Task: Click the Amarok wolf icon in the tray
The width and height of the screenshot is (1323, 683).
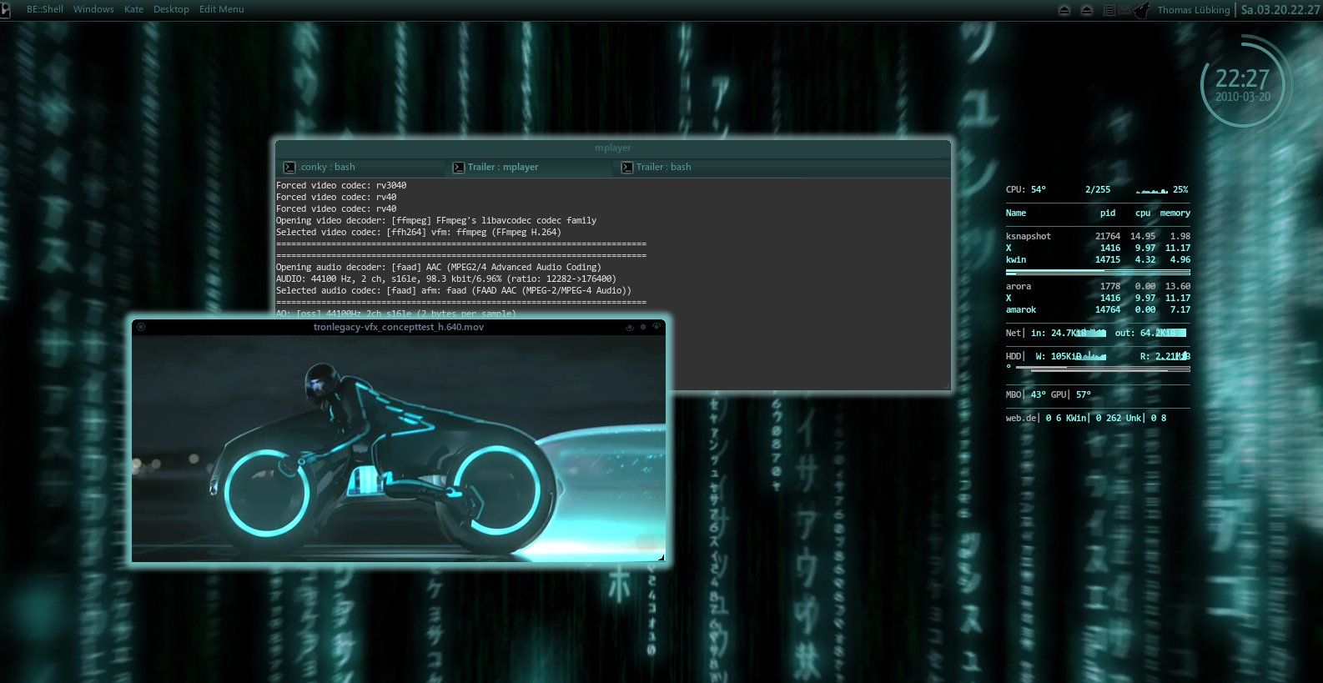Action: (x=1143, y=10)
